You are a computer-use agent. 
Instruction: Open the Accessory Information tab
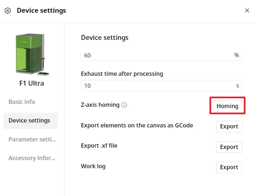(32, 158)
